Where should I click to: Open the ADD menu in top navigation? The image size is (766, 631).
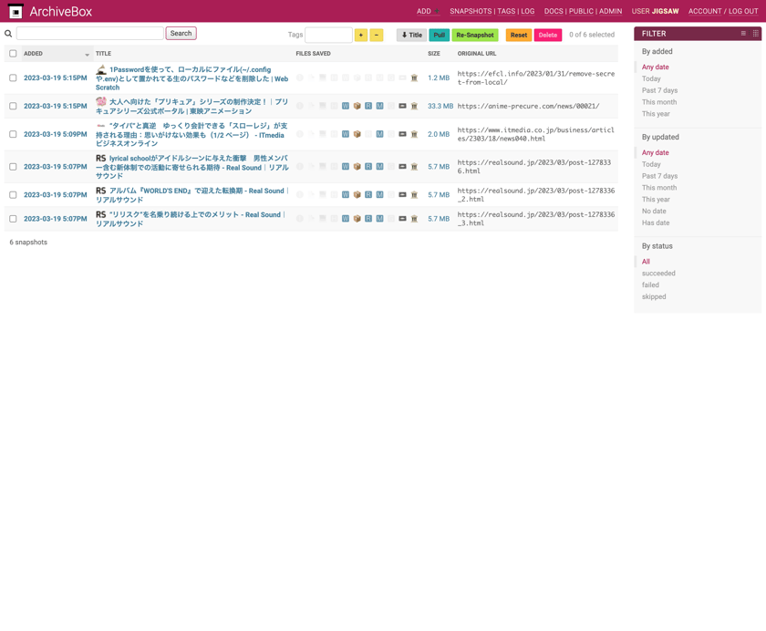(x=428, y=11)
